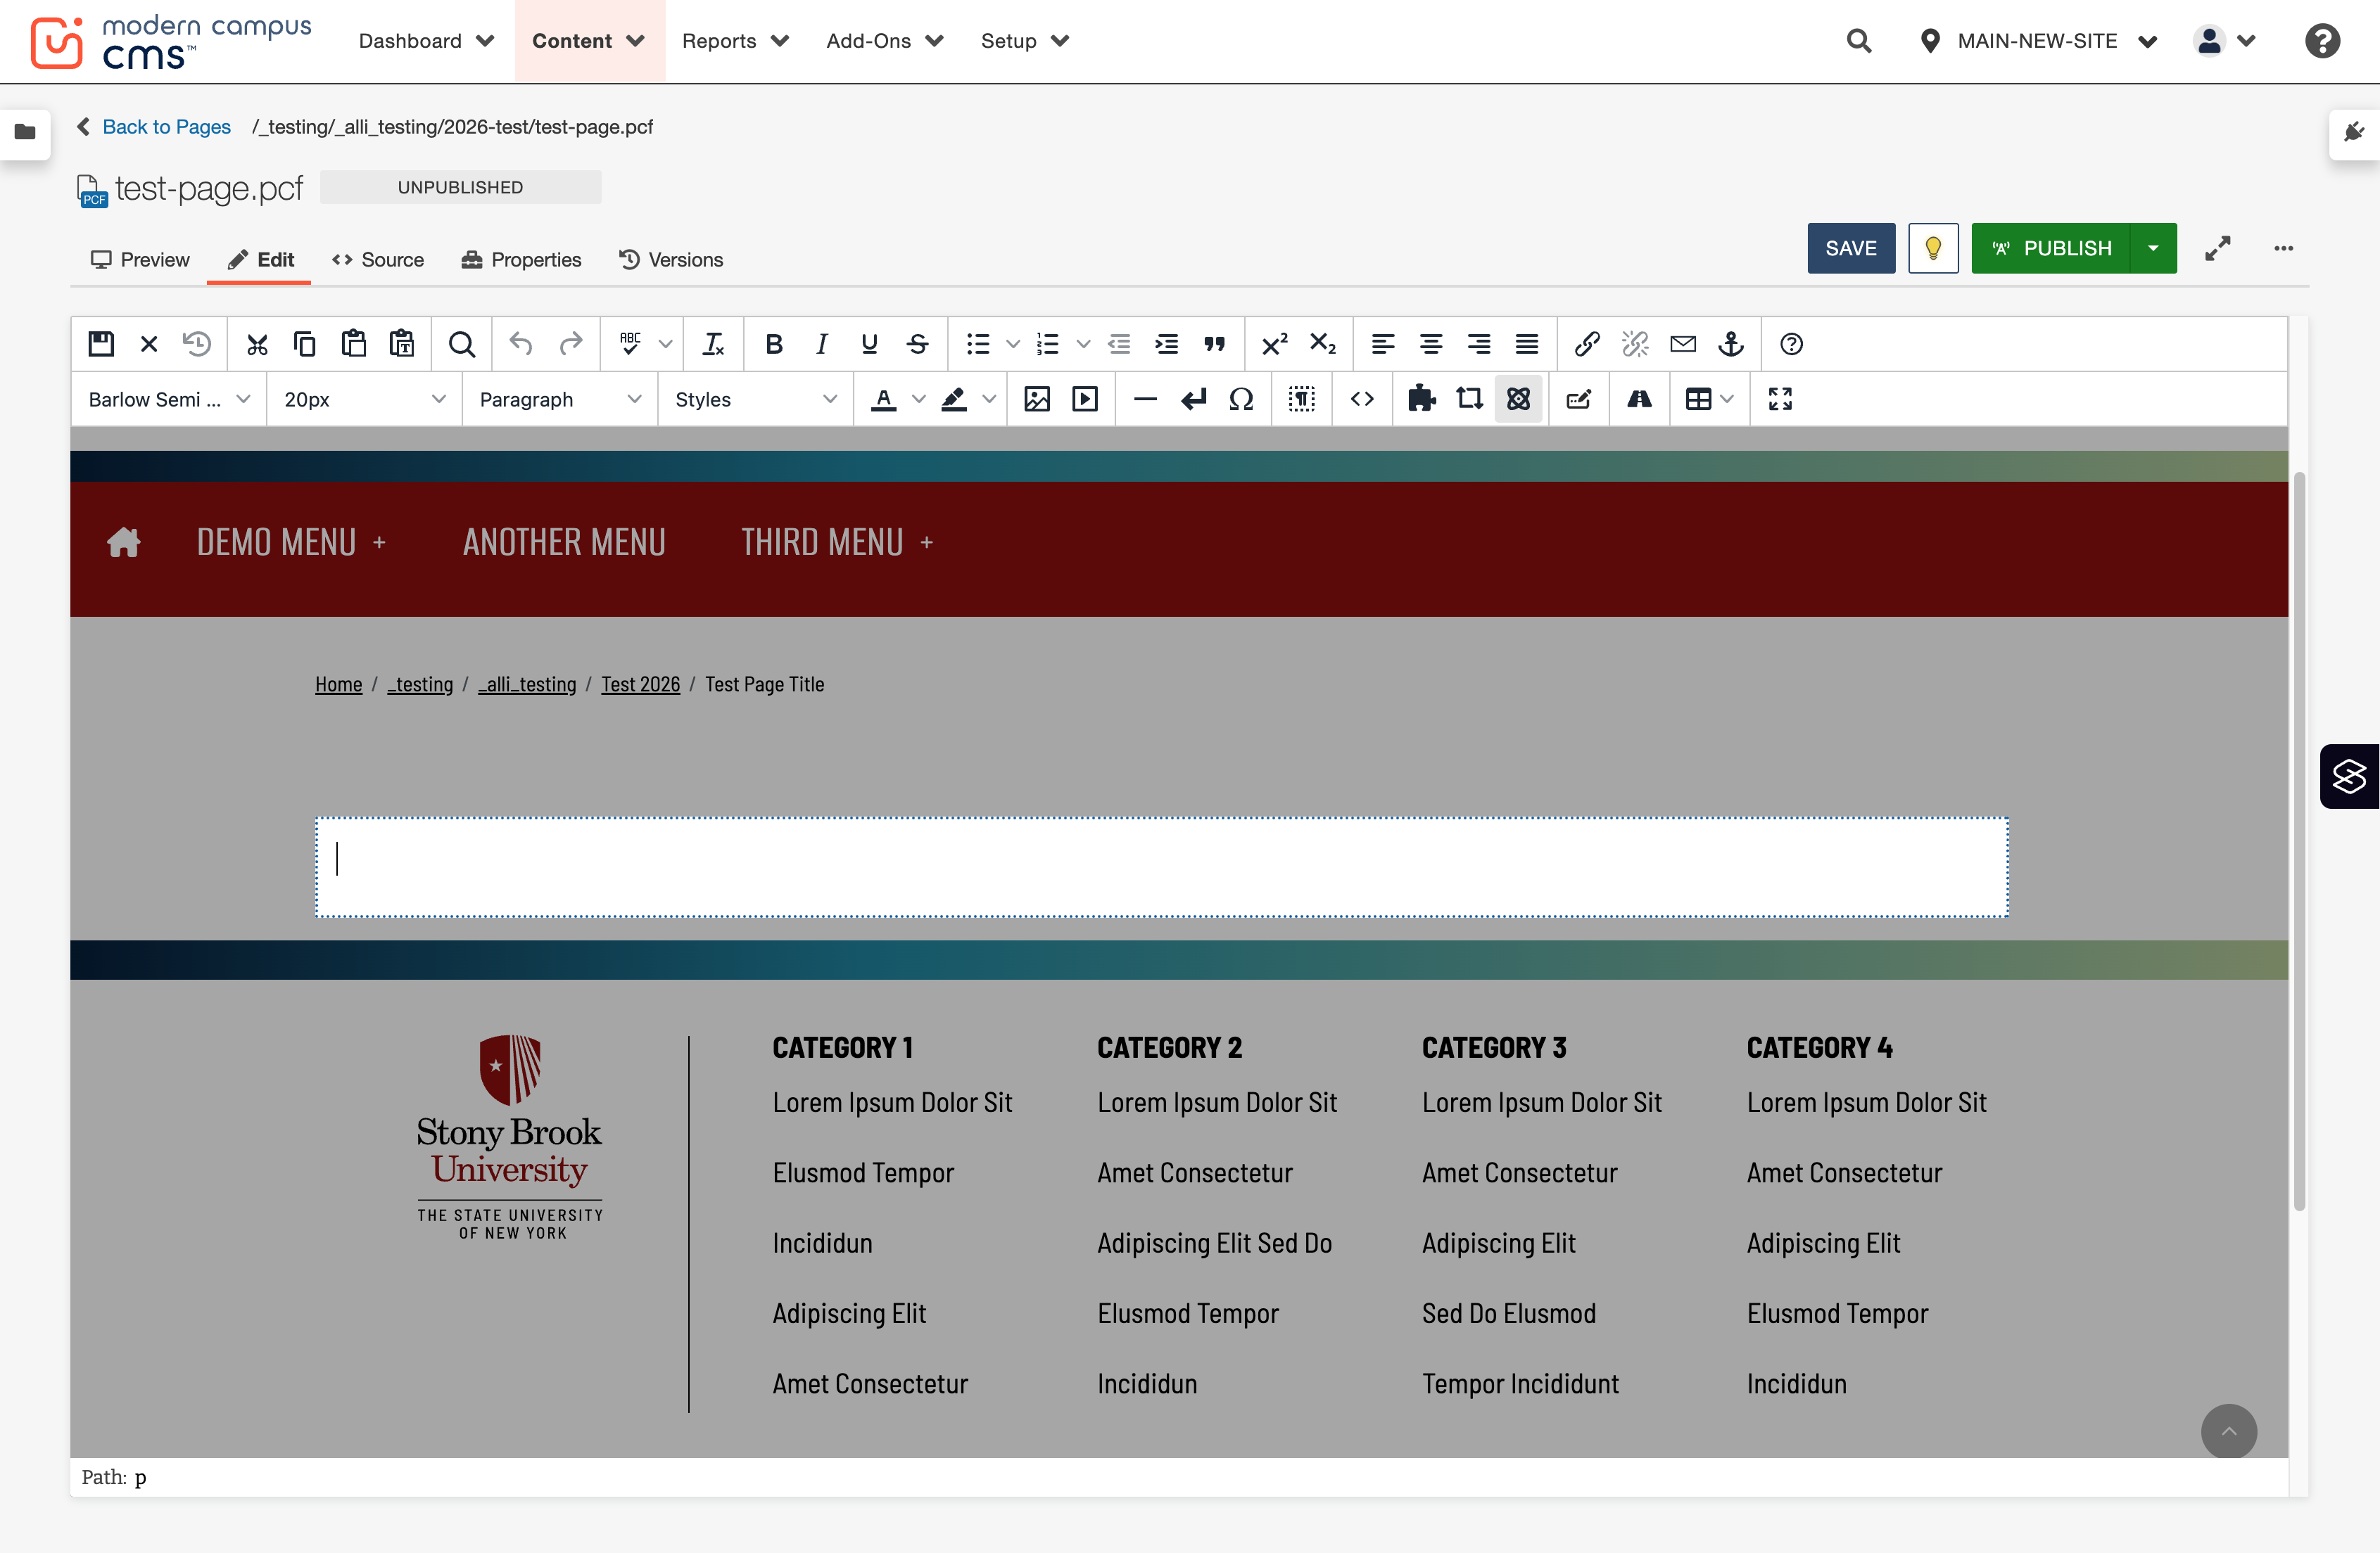Click the Mailto envelope icon
The width and height of the screenshot is (2380, 1553).
(x=1683, y=344)
